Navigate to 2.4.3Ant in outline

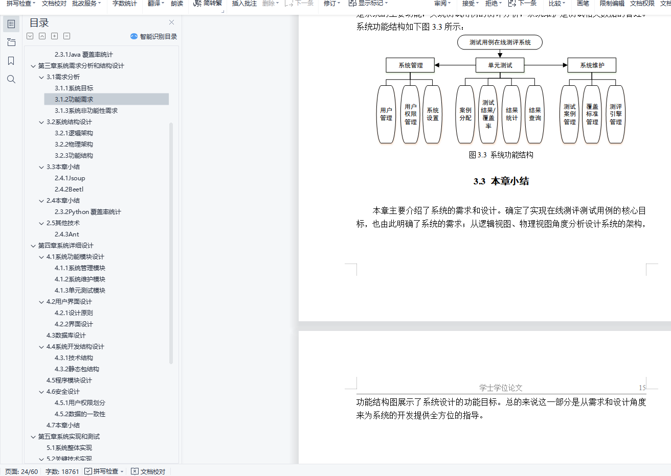67,234
